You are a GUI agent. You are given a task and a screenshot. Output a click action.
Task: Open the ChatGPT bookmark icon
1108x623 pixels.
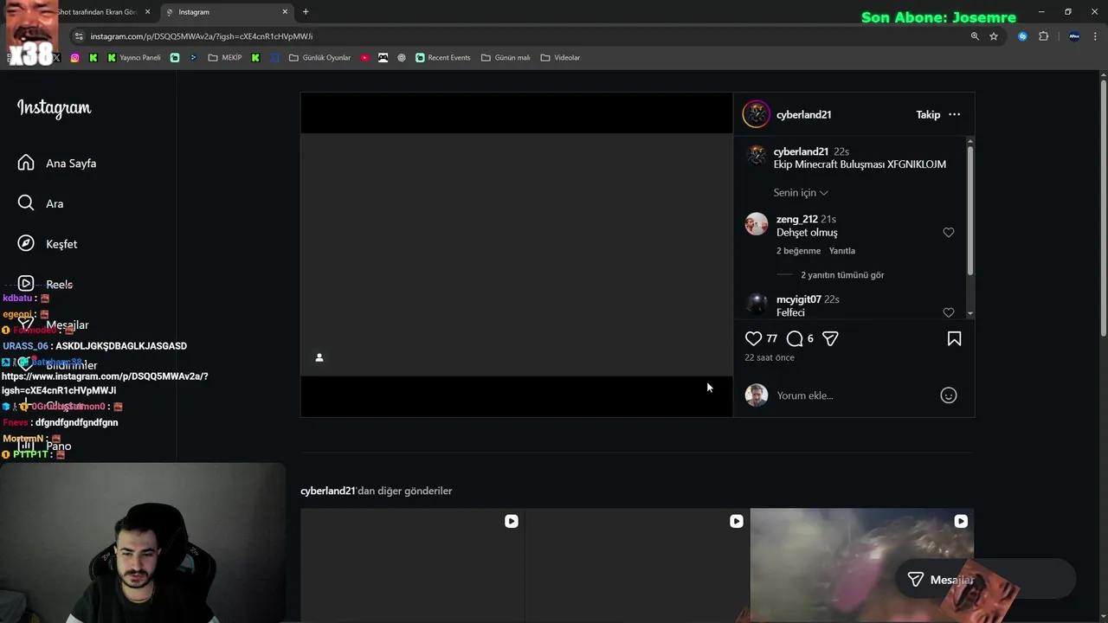pos(402,58)
